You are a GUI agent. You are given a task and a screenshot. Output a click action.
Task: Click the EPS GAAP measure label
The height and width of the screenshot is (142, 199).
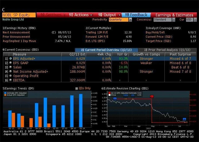tap(21, 63)
